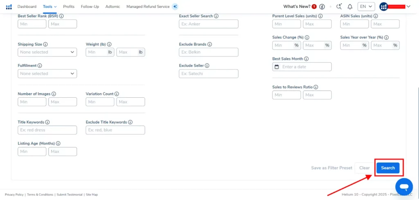This screenshot has height=200, width=419.
Task: Click sparkle icon beside Managed Refund Service
Action: [x=175, y=7]
